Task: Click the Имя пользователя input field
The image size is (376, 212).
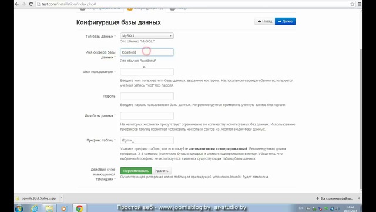Action: tap(147, 72)
